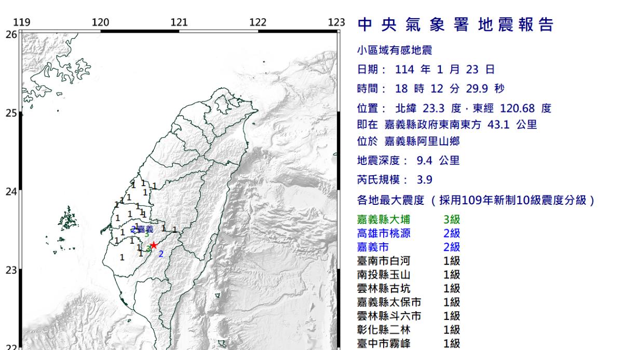Click the 地震深度 9.4 公里 line
The image size is (623, 350).
(409, 160)
